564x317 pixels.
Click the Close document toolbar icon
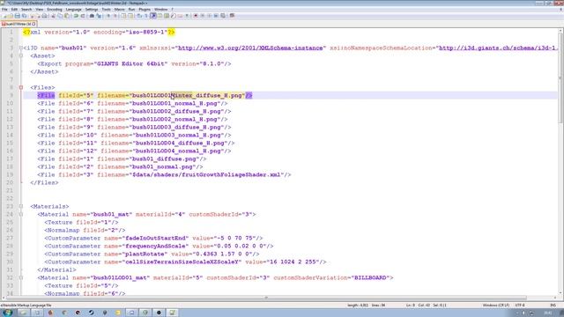[32, 16]
